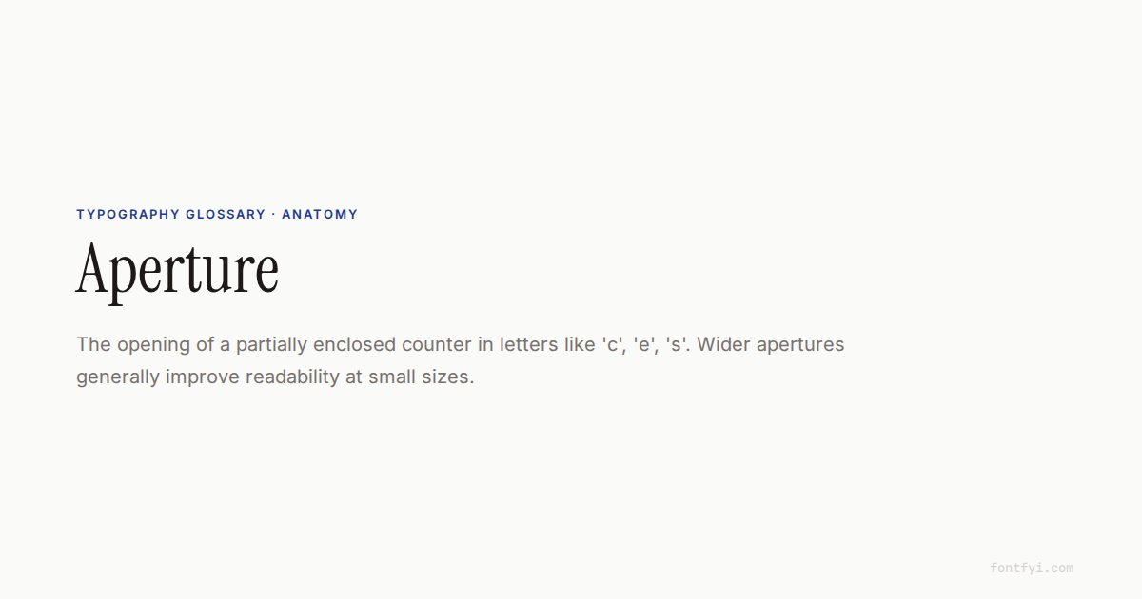Click the word "improve" in description
Viewport: 1142px width, 599px height.
coord(203,377)
